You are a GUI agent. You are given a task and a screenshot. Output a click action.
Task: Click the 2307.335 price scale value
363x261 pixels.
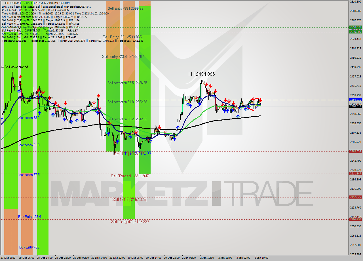355,132
